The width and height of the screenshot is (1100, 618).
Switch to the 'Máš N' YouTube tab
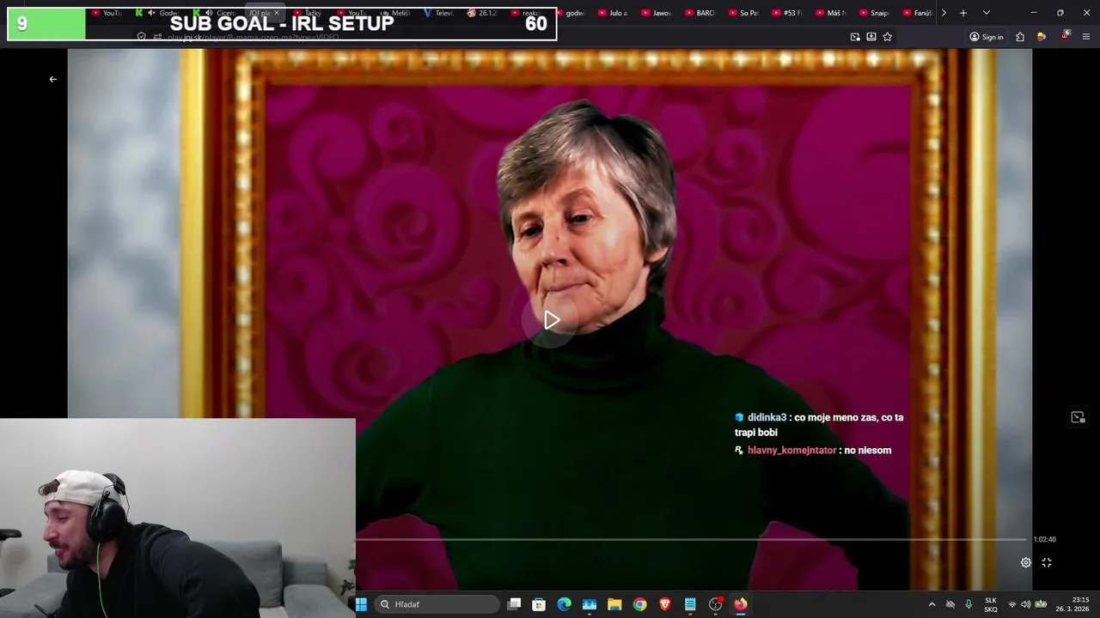[831, 13]
